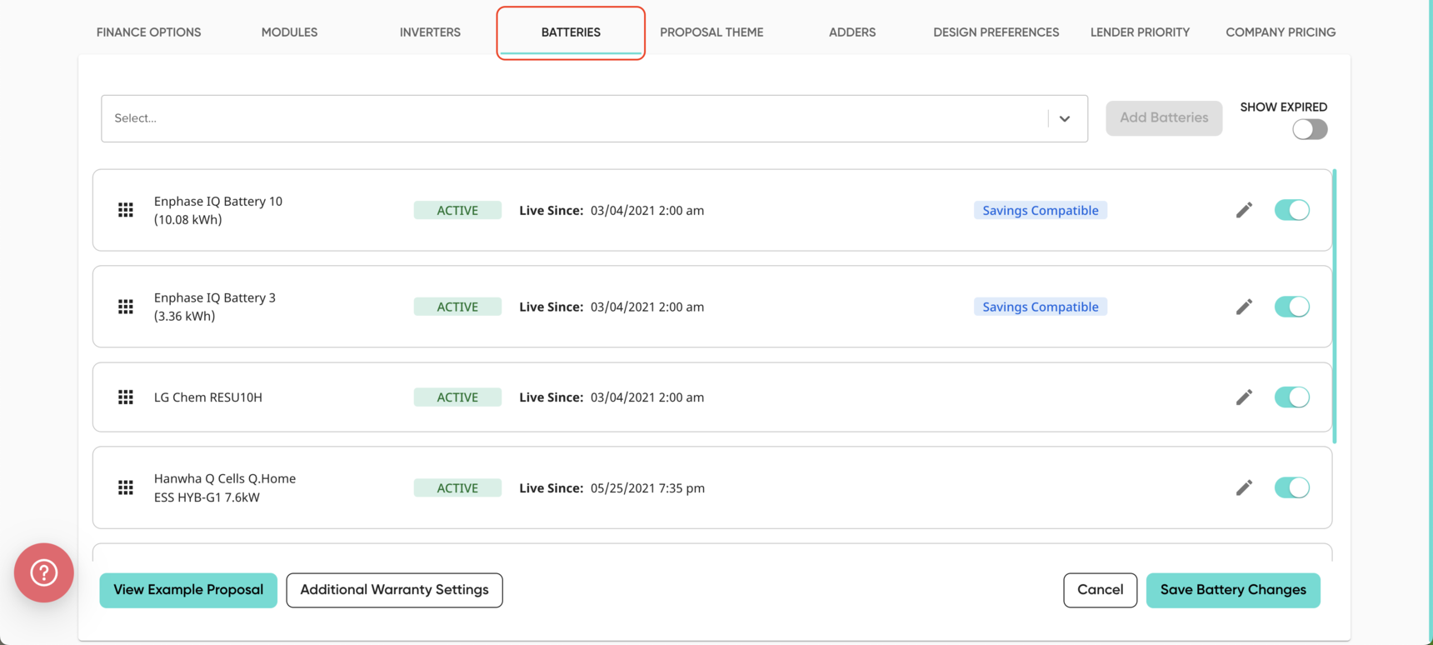
Task: Click the Cancel button
Action: [x=1100, y=590]
